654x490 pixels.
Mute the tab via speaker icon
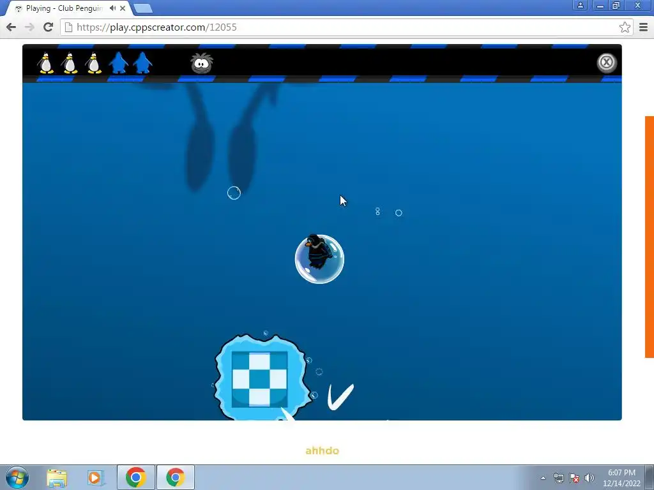[112, 8]
